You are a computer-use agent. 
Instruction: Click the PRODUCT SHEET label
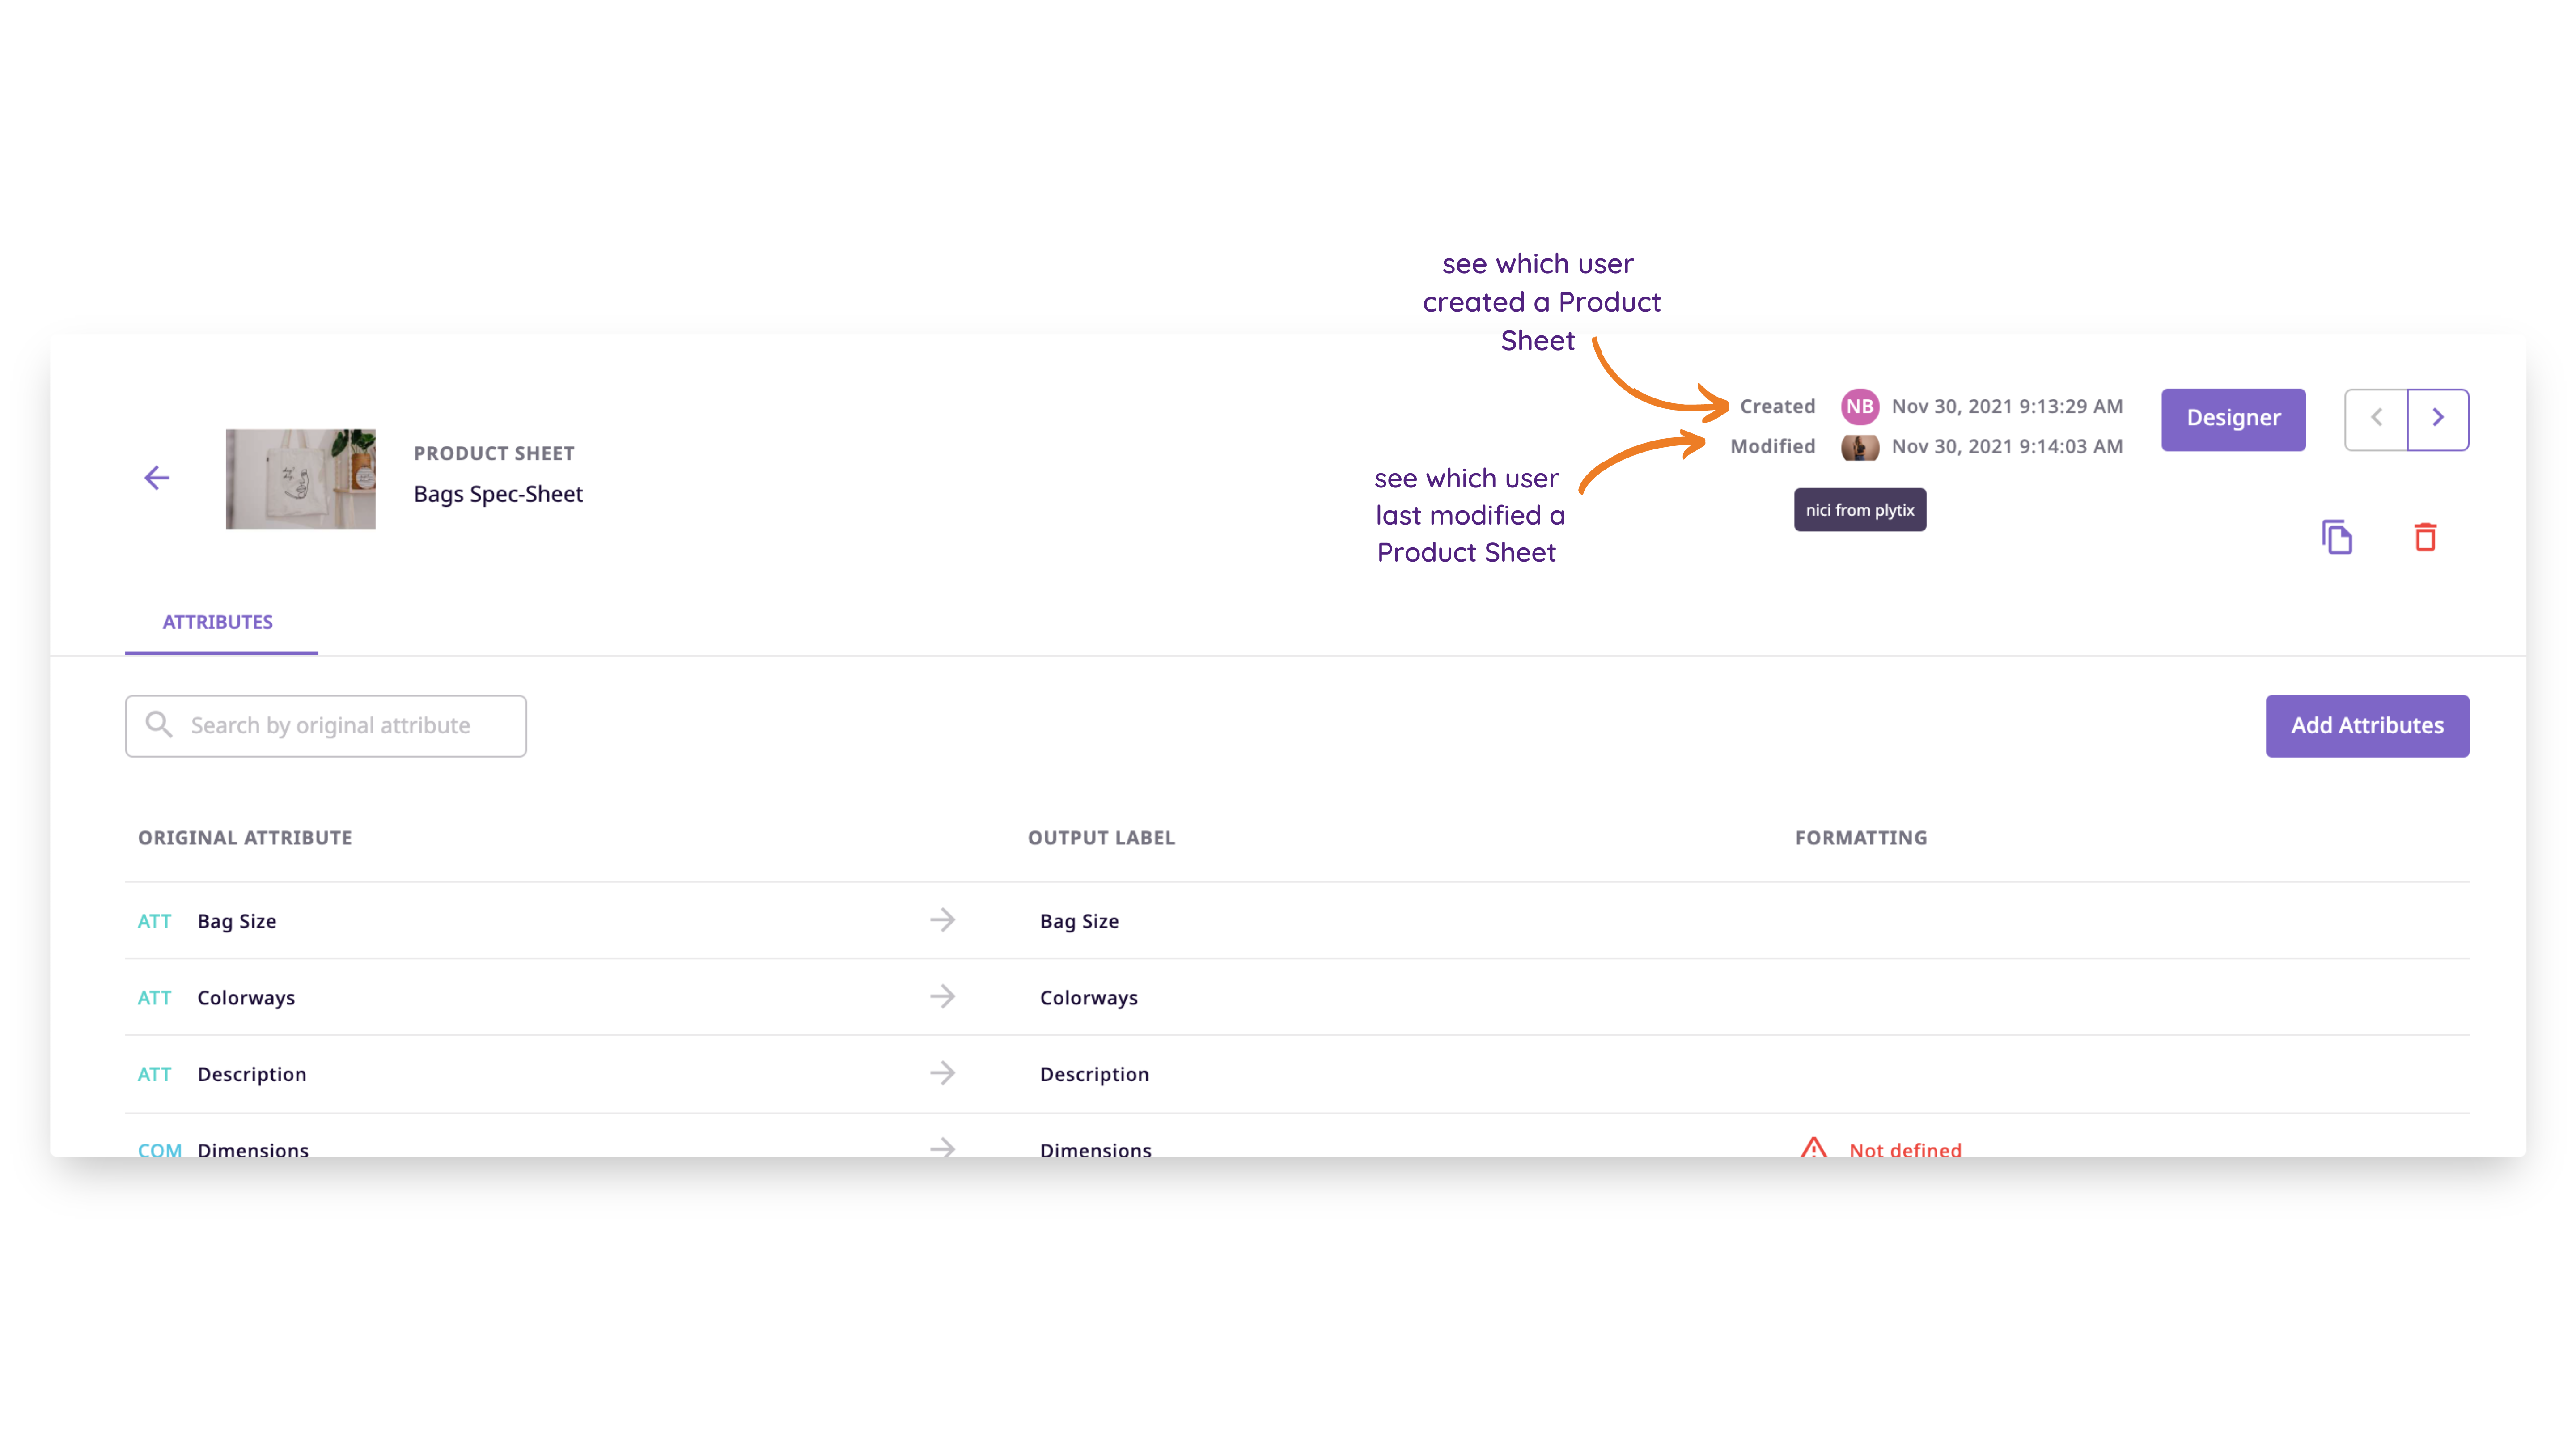click(x=494, y=453)
